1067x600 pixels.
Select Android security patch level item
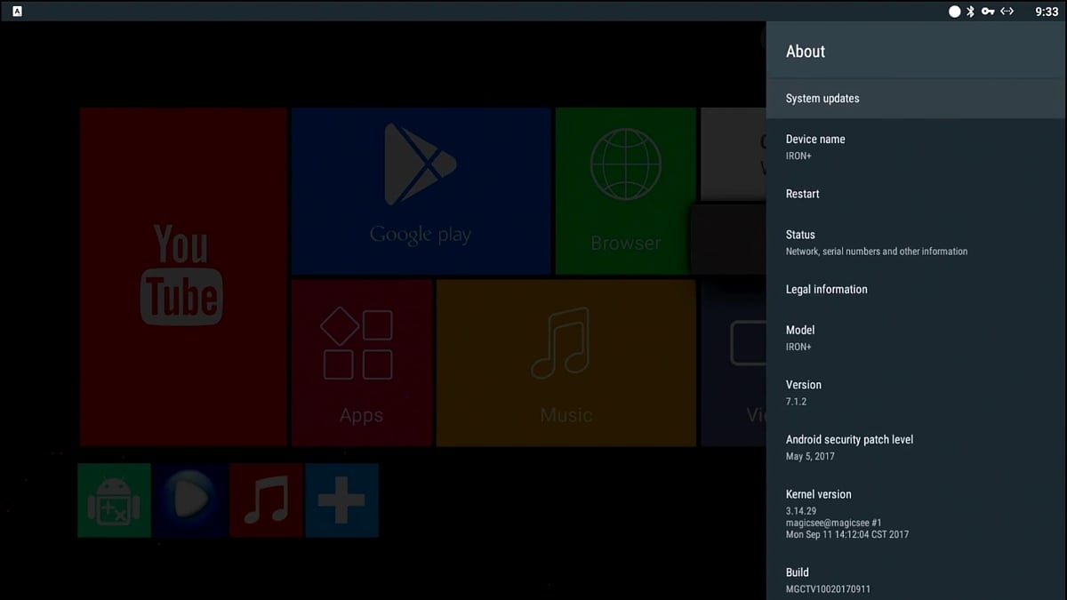[916, 447]
